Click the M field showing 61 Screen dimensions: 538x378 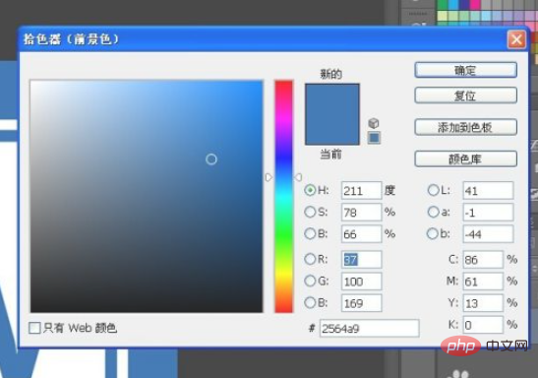point(483,282)
